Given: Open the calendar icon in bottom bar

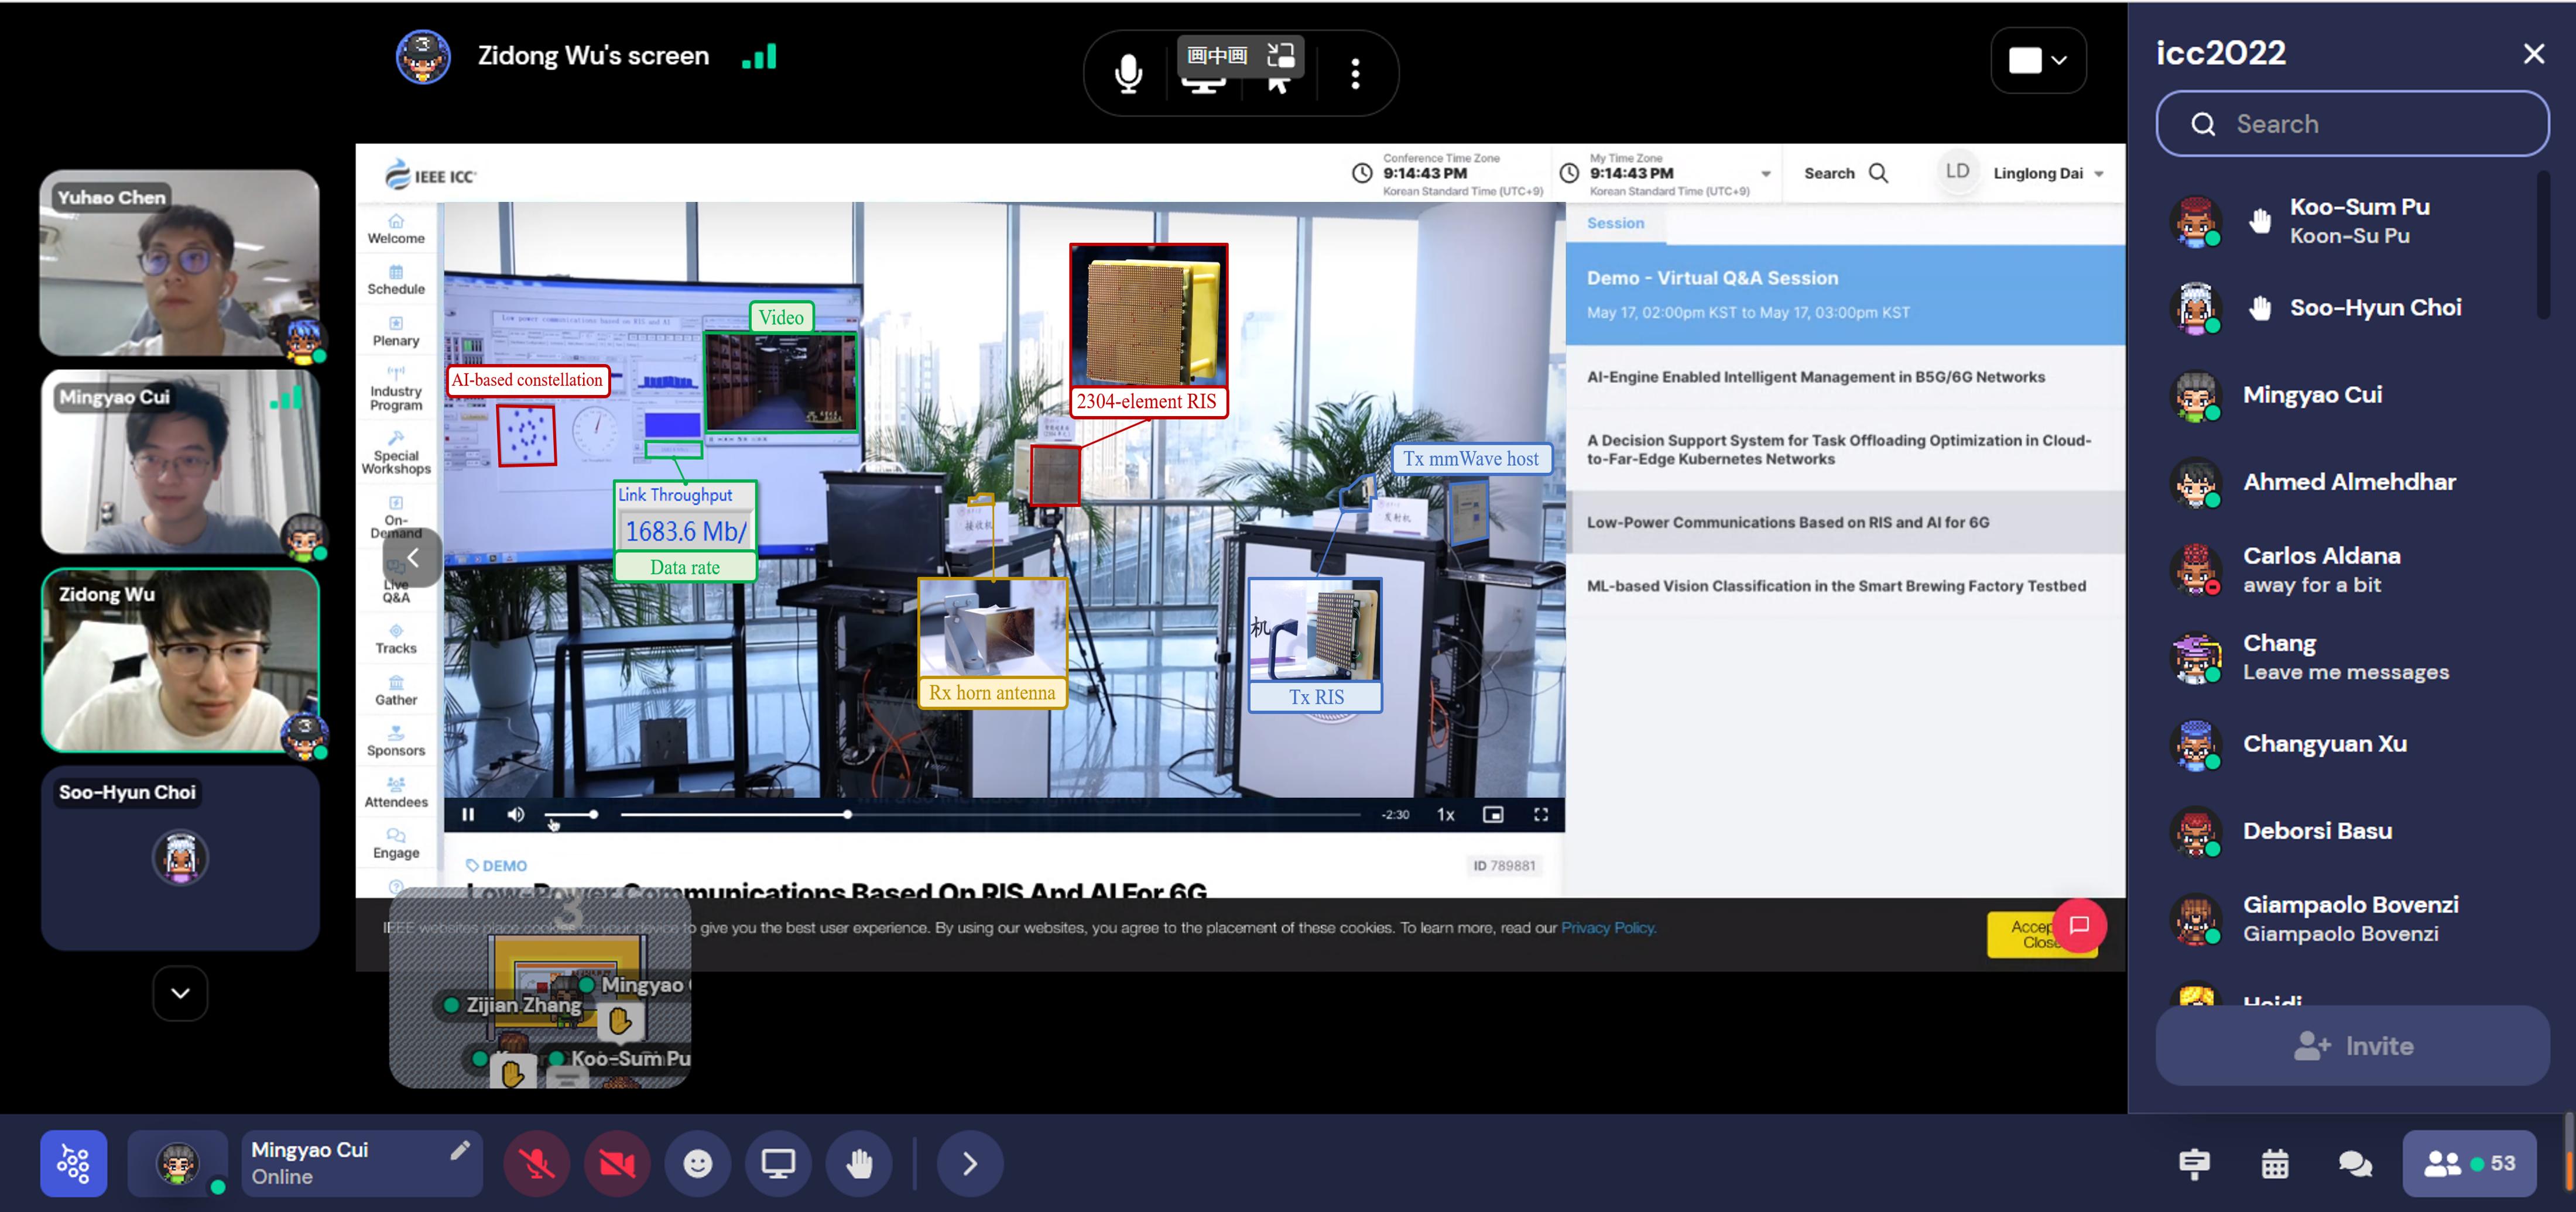Looking at the screenshot, I should click(x=2274, y=1163).
